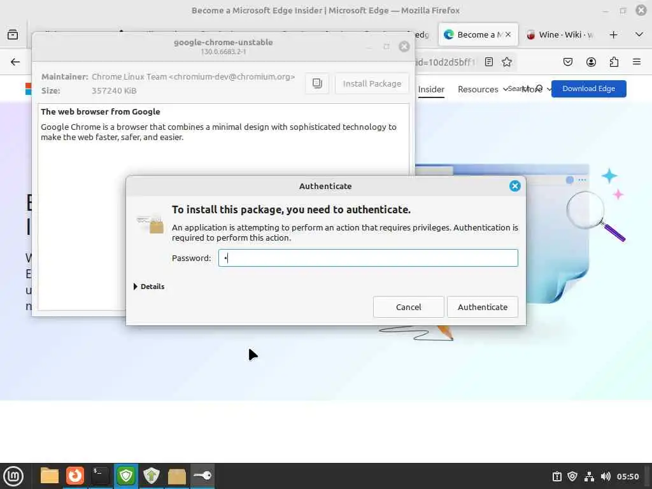The image size is (652, 489).
Task: Open the network connections tray icon
Action: pyautogui.click(x=589, y=476)
